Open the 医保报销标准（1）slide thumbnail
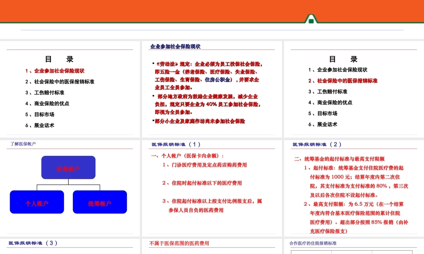 click(x=212, y=188)
